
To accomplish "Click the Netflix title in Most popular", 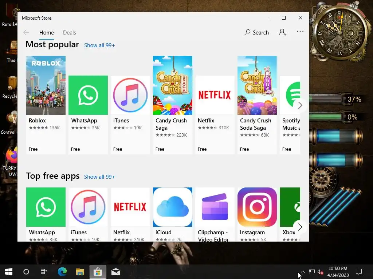I will [206, 121].
